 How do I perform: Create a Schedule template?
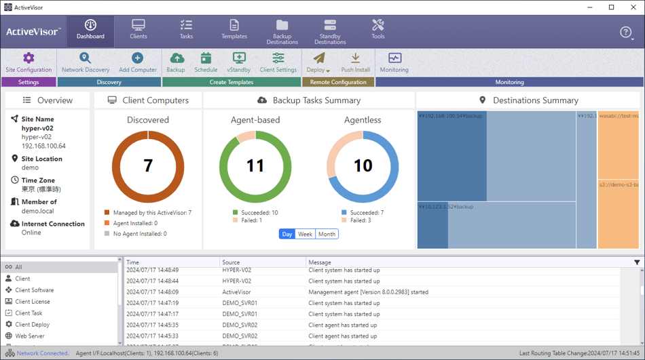point(206,62)
